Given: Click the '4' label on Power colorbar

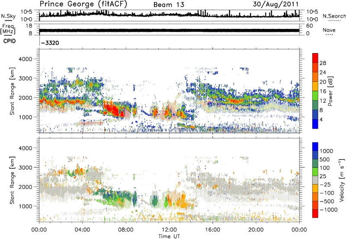Looking at the screenshot, I should coord(321,119).
